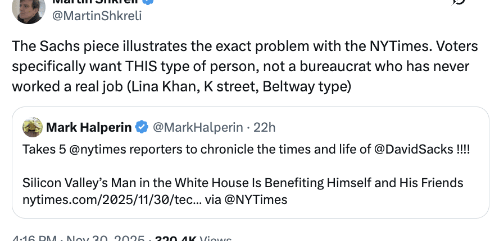Open the @MartinShkreli handle link
This screenshot has width=499, height=241.
point(97,15)
